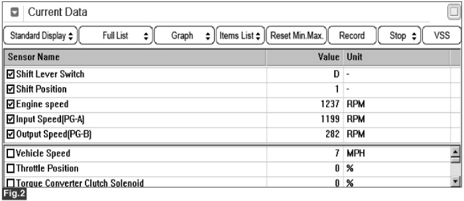Open the Stop dropdown button

tap(399, 36)
